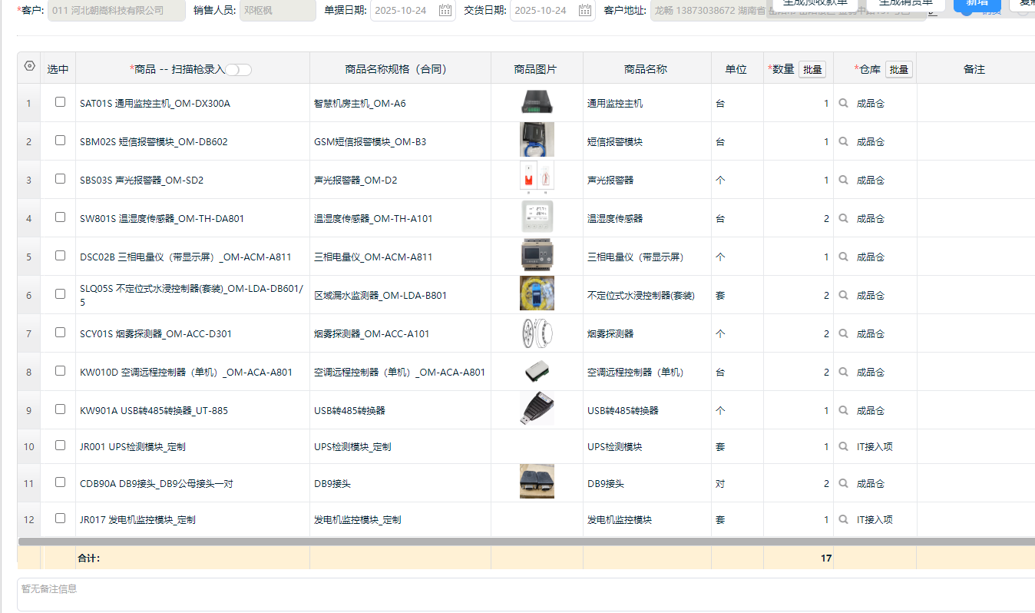Toggle the 扫描枪录入 switch
The image size is (1035, 613).
click(x=239, y=70)
